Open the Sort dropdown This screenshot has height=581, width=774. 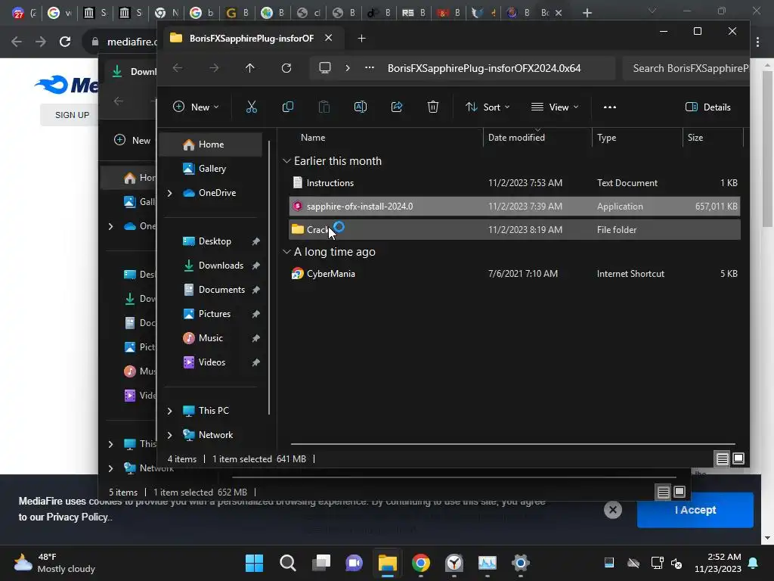coord(488,107)
